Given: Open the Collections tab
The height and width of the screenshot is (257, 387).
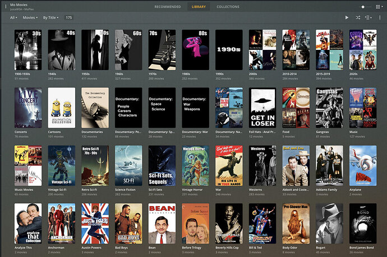Looking at the screenshot, I should (x=228, y=7).
